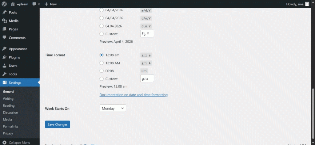315x145 pixels.
Task: Open the Posts menu
Action: tap(13, 13)
